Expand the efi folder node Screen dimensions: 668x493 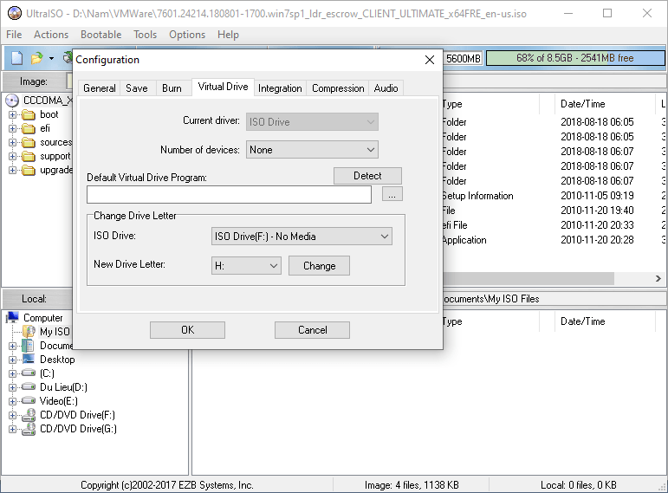12,129
